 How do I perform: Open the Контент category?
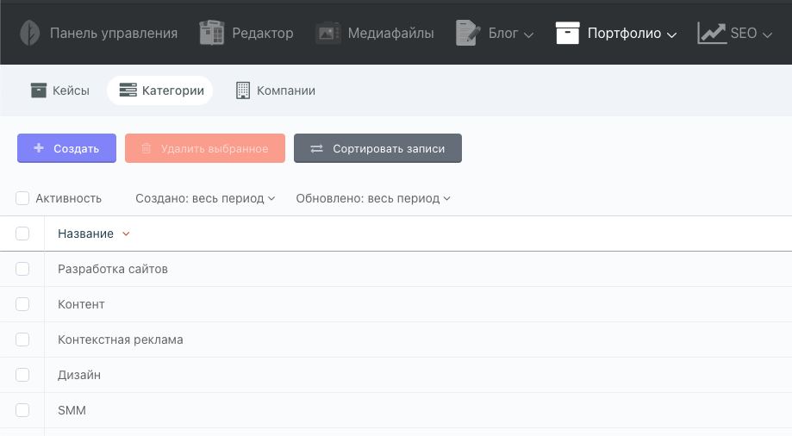[x=81, y=304]
